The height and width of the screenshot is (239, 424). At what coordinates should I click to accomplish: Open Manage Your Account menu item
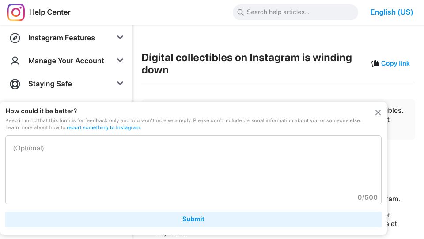(66, 61)
